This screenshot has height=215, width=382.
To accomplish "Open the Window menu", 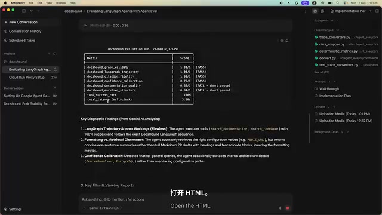I will click(x=61, y=3).
